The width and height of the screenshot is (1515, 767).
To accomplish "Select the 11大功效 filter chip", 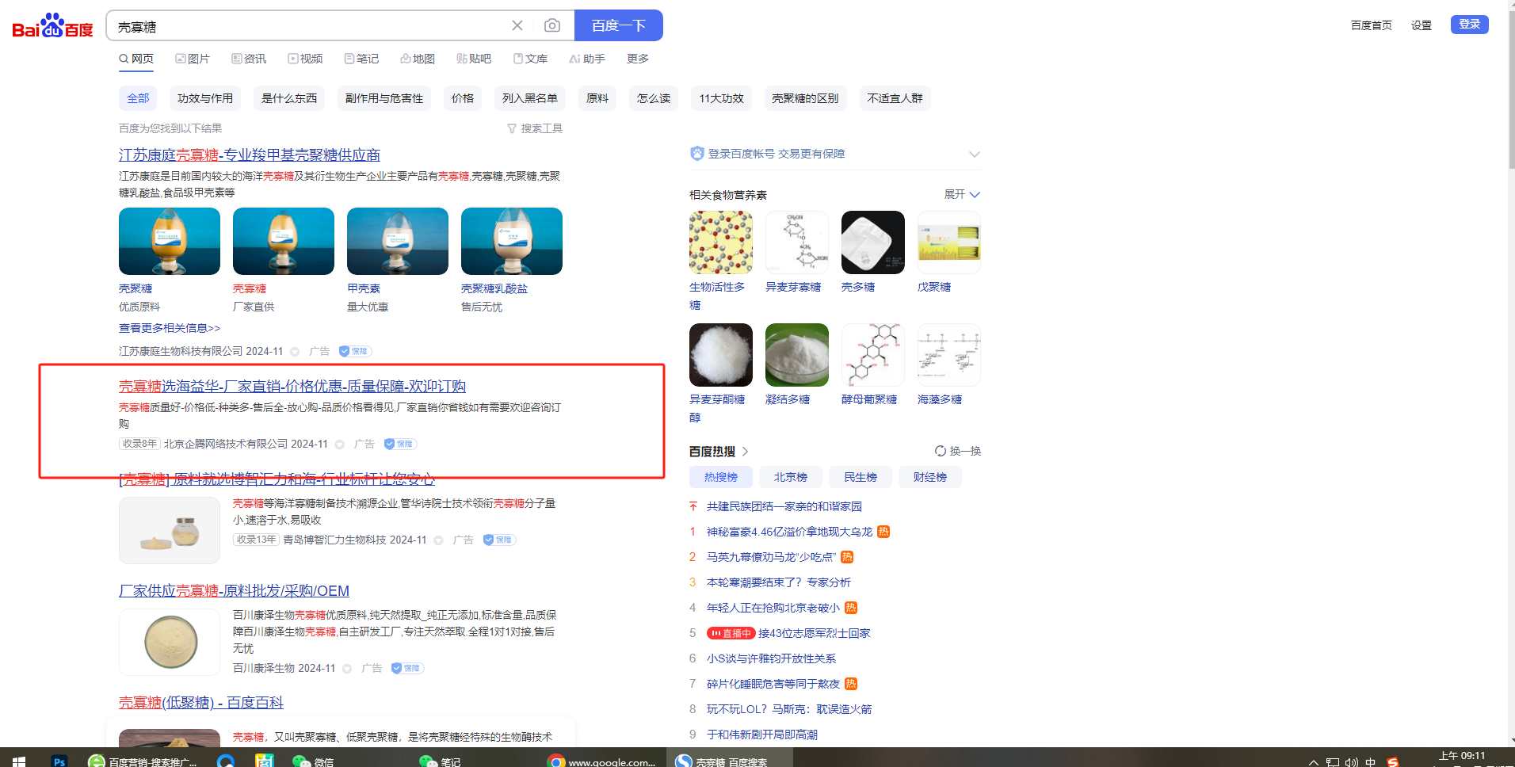I will click(721, 98).
